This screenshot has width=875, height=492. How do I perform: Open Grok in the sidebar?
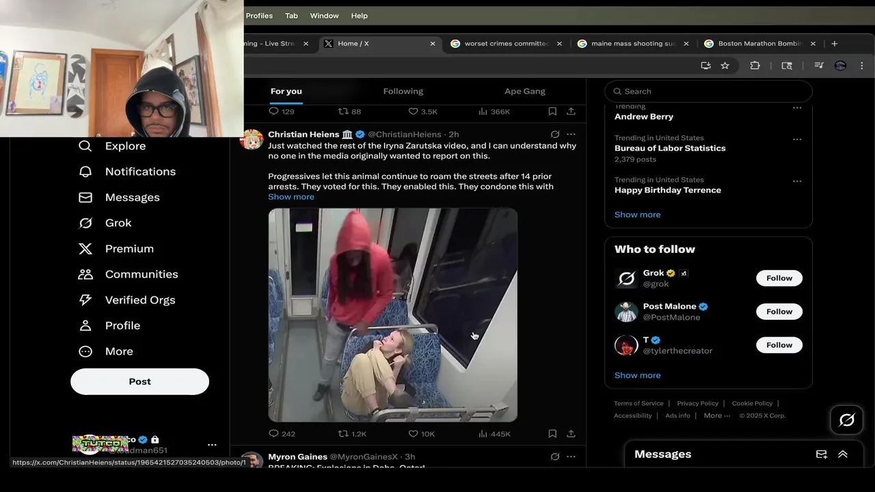[x=105, y=223]
